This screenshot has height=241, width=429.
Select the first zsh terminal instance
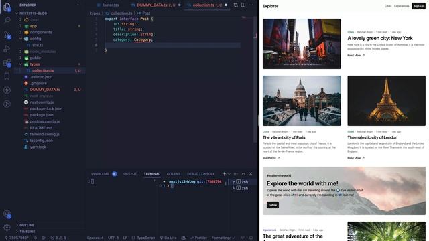tap(243, 181)
